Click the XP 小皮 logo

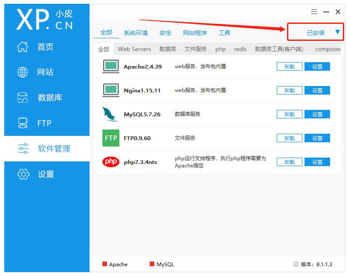tap(44, 20)
